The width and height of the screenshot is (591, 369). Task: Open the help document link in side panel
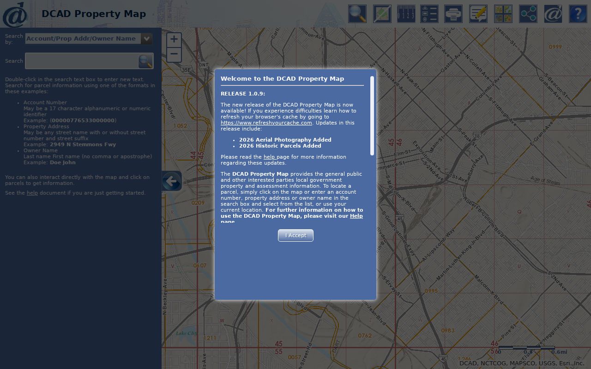coord(32,193)
